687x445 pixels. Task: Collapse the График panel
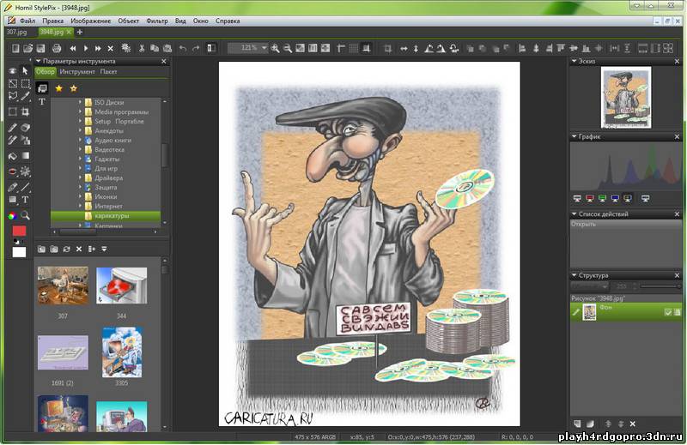tap(574, 136)
